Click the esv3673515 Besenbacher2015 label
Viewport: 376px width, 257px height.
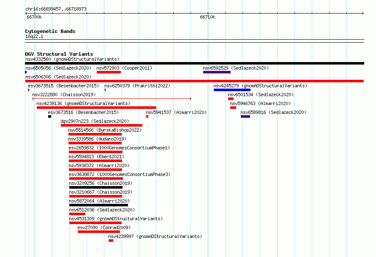63,86
